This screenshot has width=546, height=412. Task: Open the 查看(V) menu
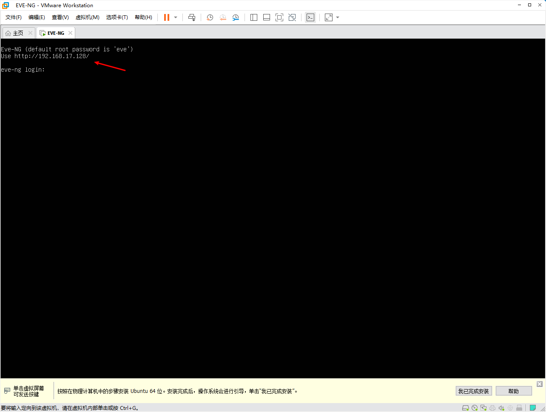tap(60, 17)
